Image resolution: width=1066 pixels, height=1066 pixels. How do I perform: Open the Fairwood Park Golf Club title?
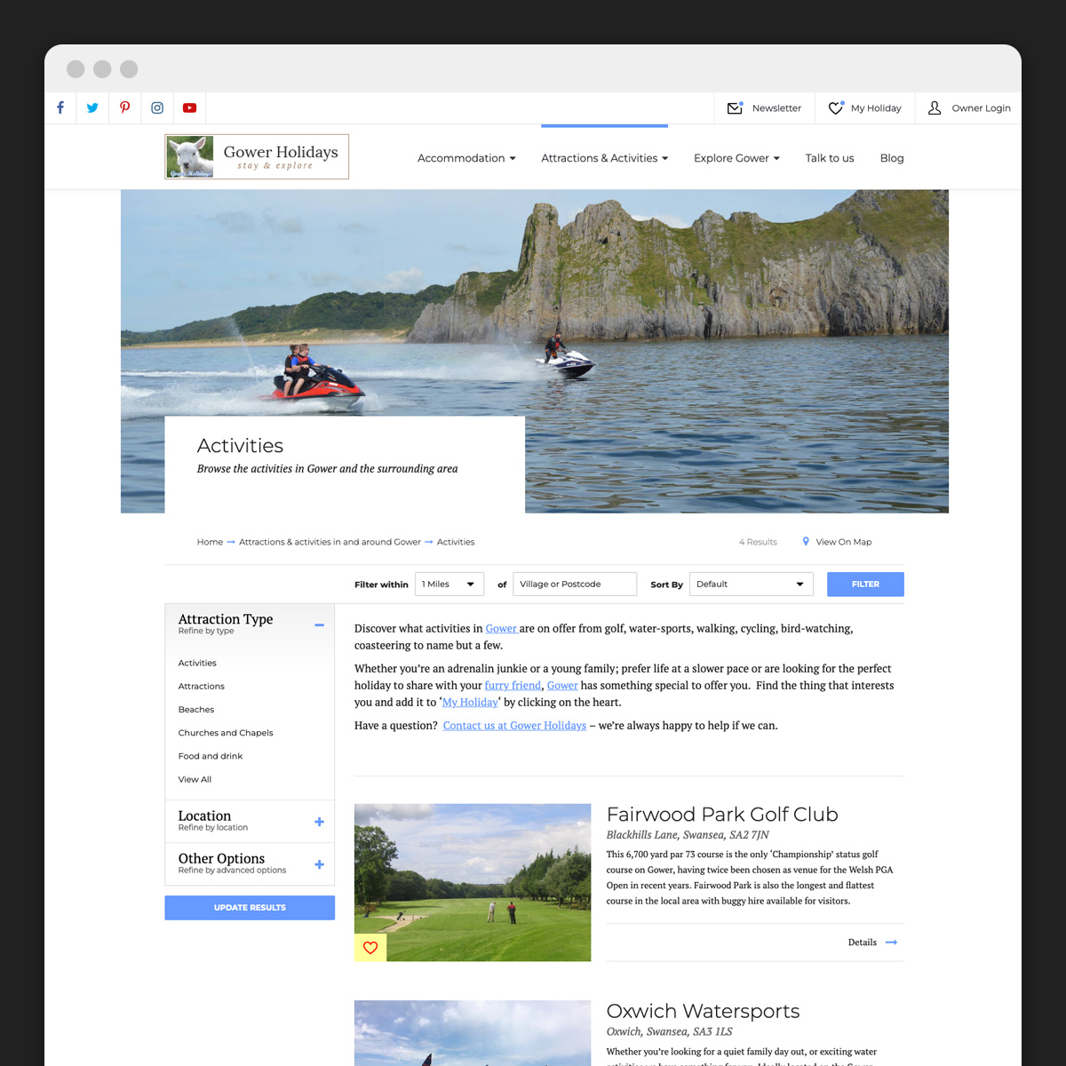point(722,815)
